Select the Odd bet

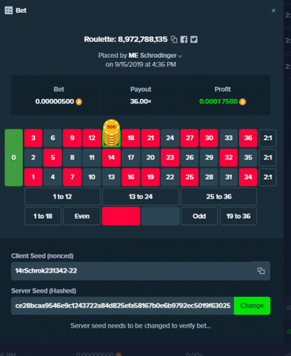[x=199, y=216]
